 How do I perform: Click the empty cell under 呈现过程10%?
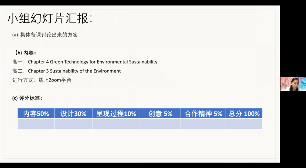coord(116,124)
